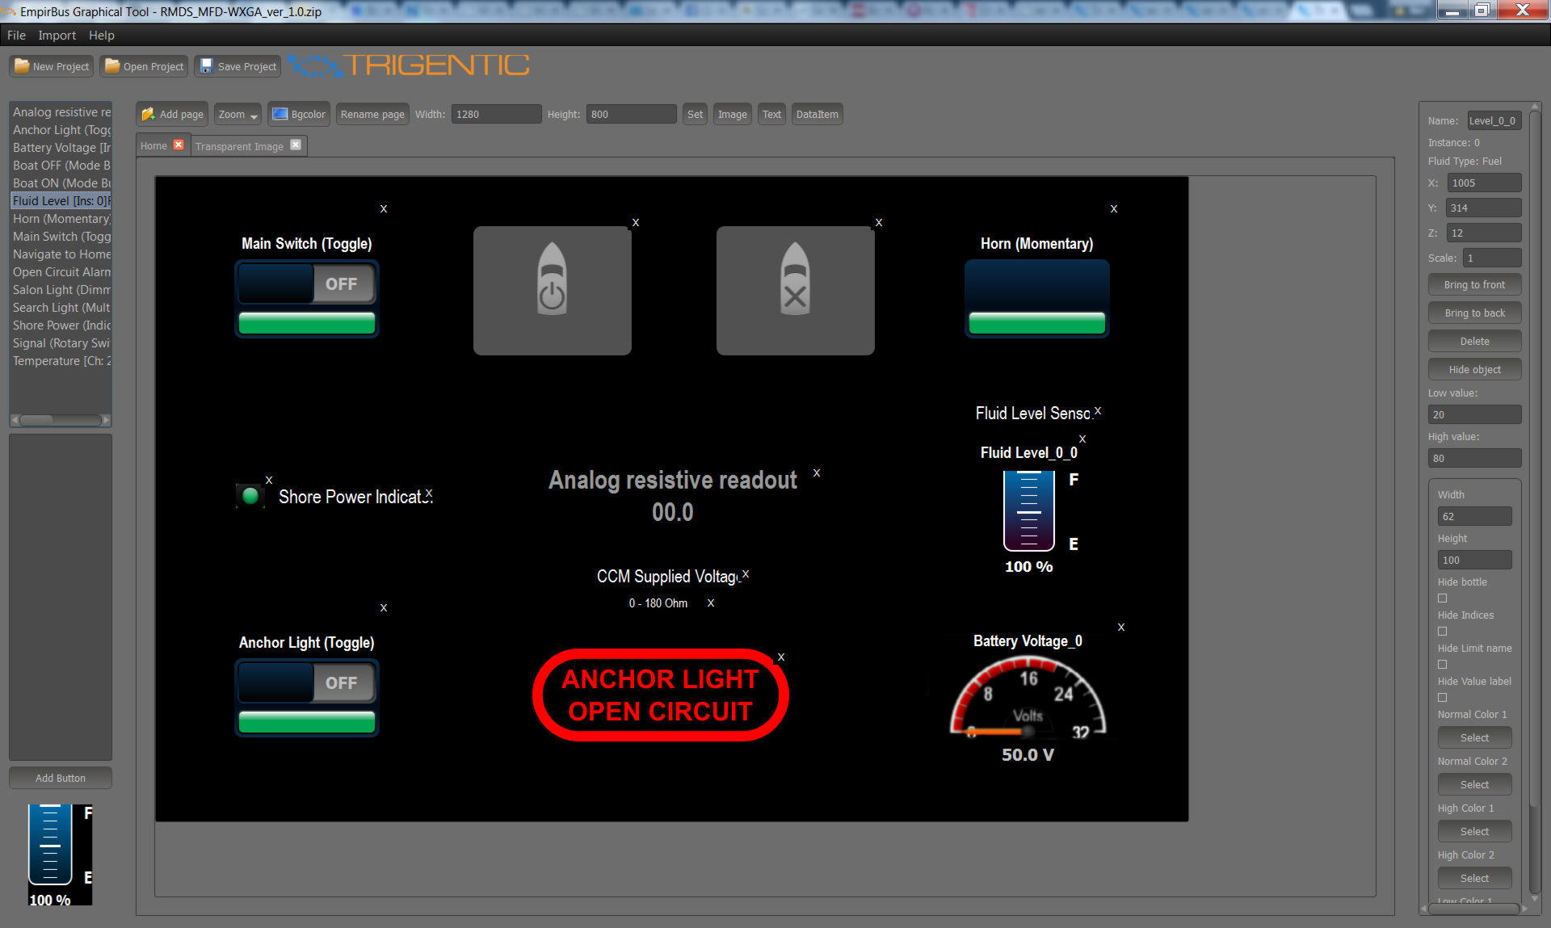Open the Import menu

(57, 36)
